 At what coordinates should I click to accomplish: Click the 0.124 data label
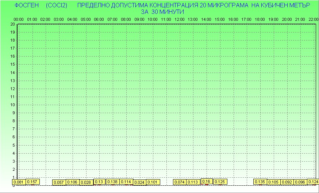(313, 182)
